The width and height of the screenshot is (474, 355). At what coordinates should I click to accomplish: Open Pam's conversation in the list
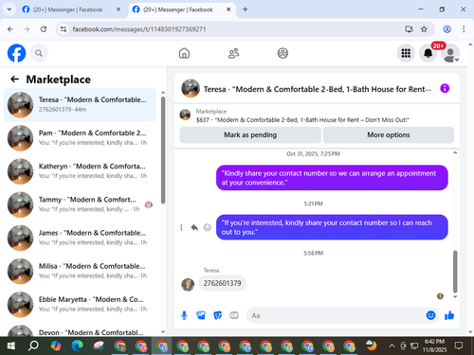(80, 138)
